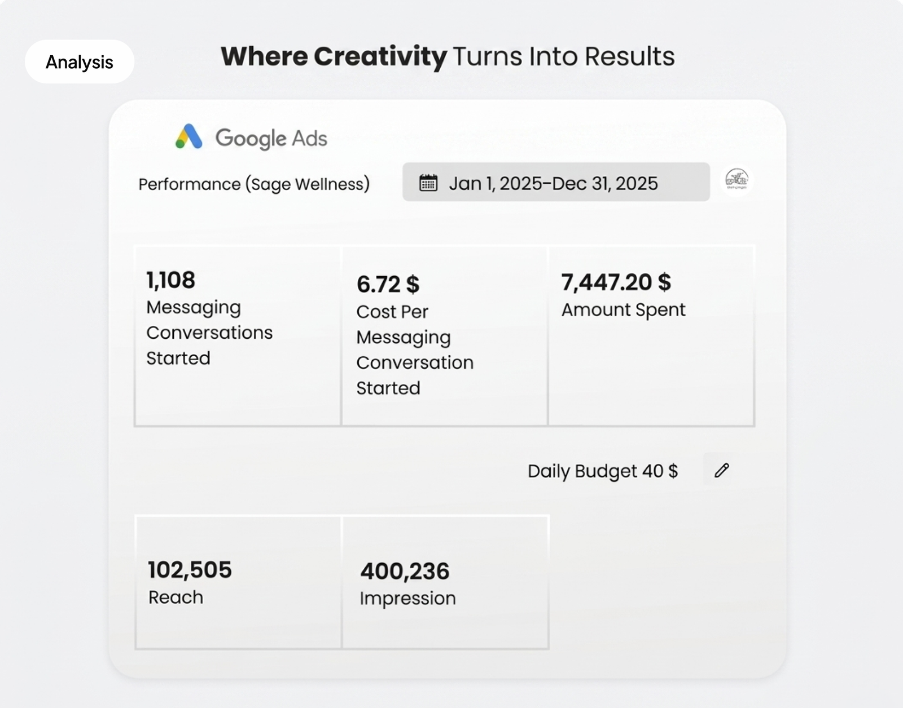Click the '1,108' conversations value
This screenshot has width=903, height=708.
pos(171,280)
